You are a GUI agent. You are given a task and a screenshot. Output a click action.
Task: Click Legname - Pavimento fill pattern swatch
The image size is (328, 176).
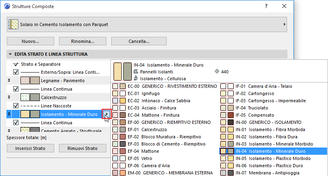pyautogui.click(x=25, y=81)
